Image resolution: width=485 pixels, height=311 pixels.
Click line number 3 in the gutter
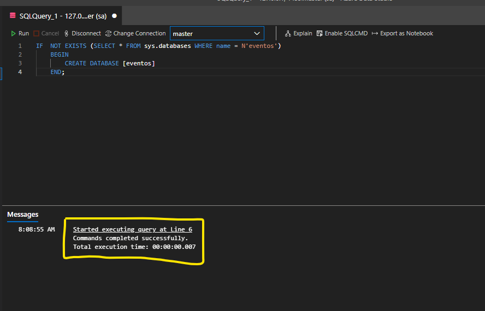[x=20, y=63]
